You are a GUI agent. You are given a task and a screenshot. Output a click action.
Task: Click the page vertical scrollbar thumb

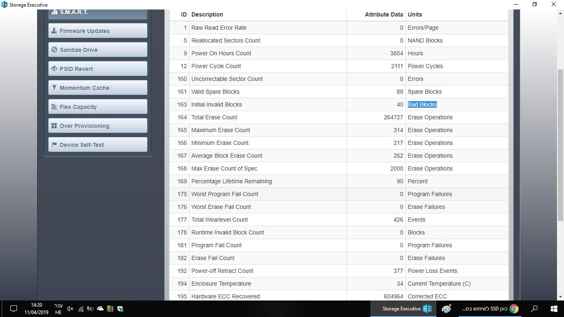pos(560,144)
